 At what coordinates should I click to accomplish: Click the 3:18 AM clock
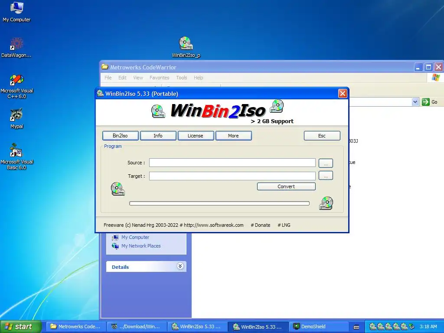(x=428, y=326)
